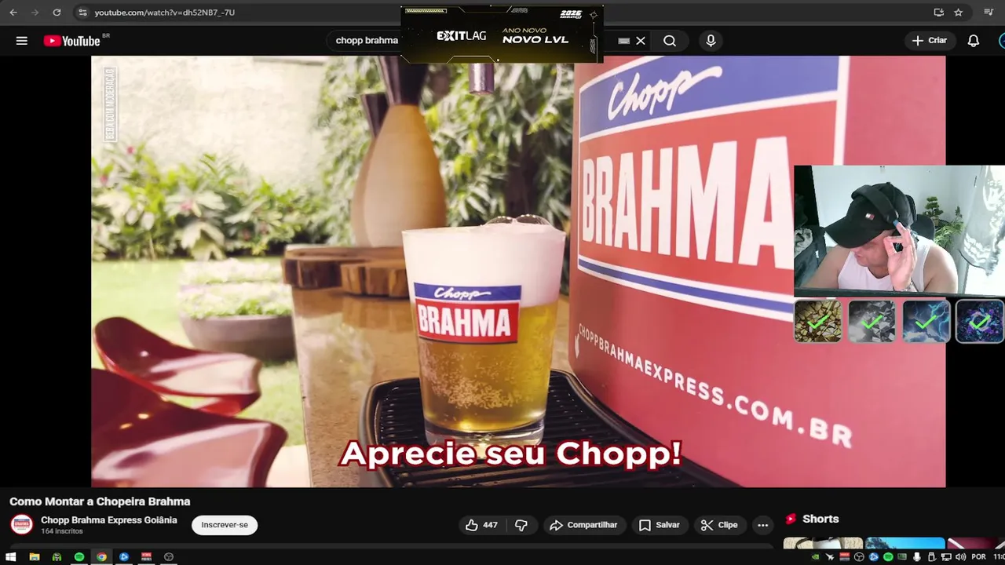Bookmark this page with the star
The image size is (1005, 565).
959,13
